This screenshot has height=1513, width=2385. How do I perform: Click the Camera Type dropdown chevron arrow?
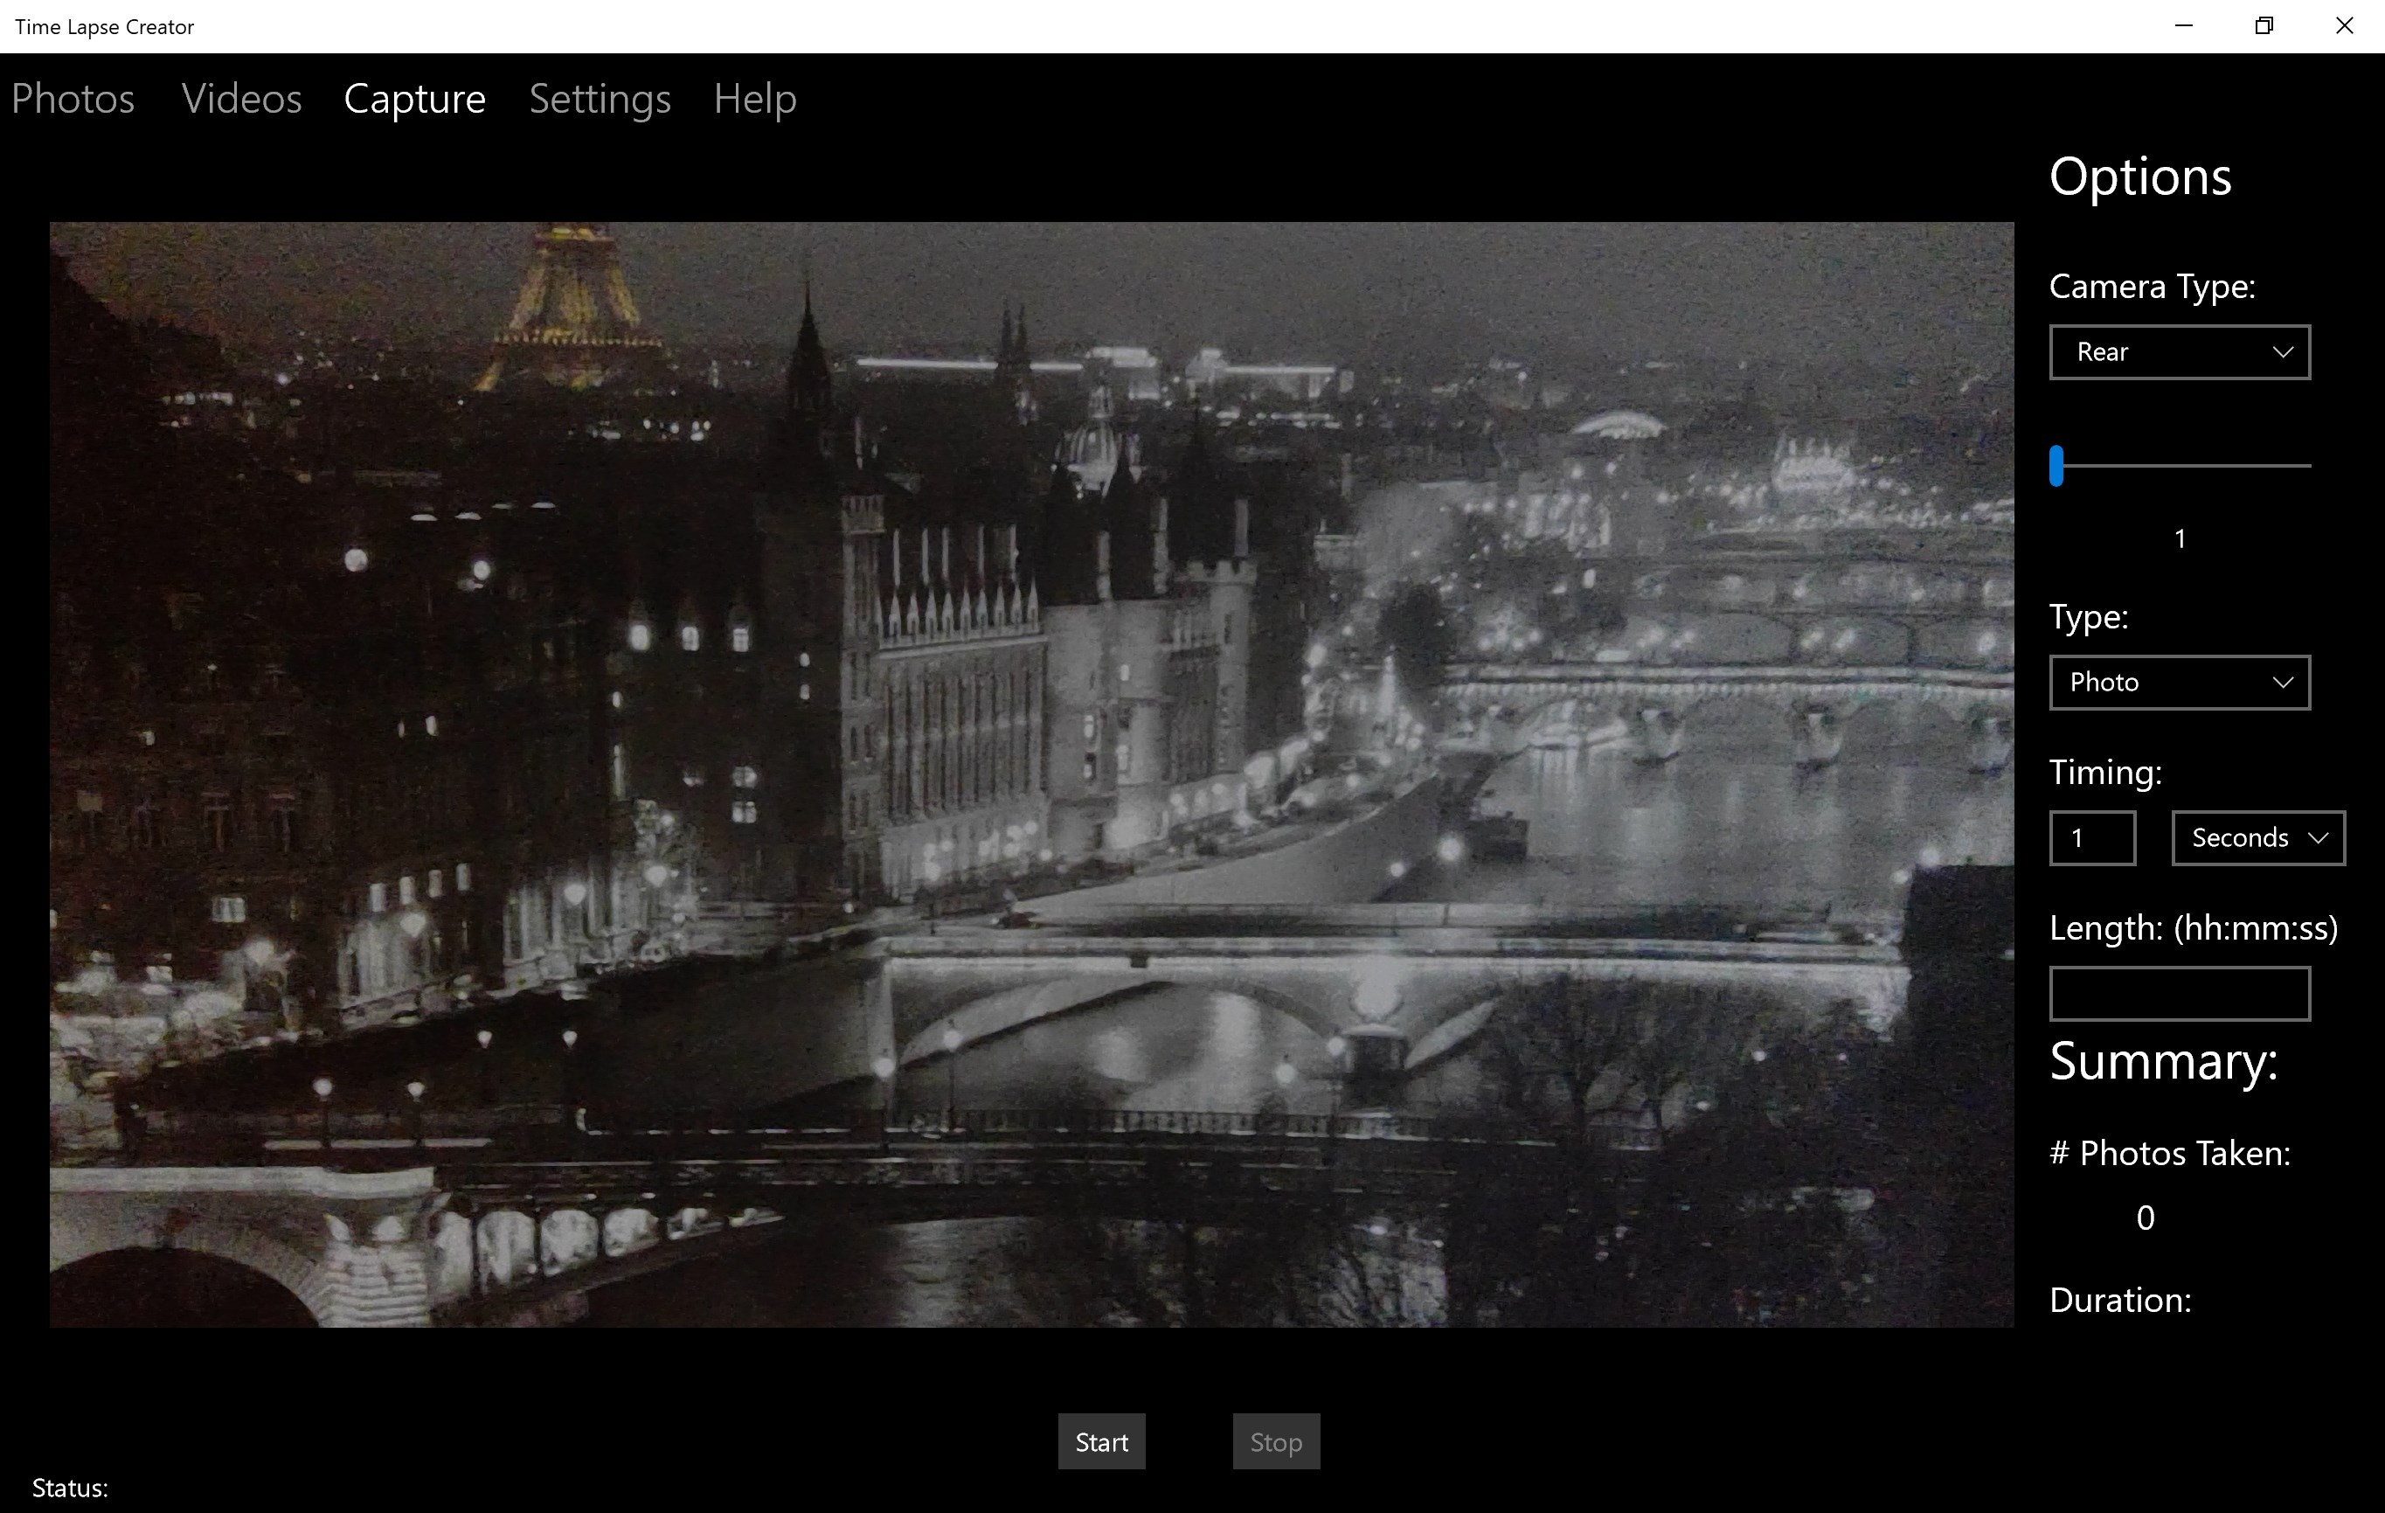(2282, 351)
